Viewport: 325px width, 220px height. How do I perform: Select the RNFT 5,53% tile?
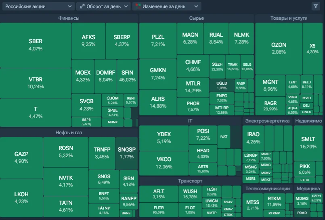[104, 196]
